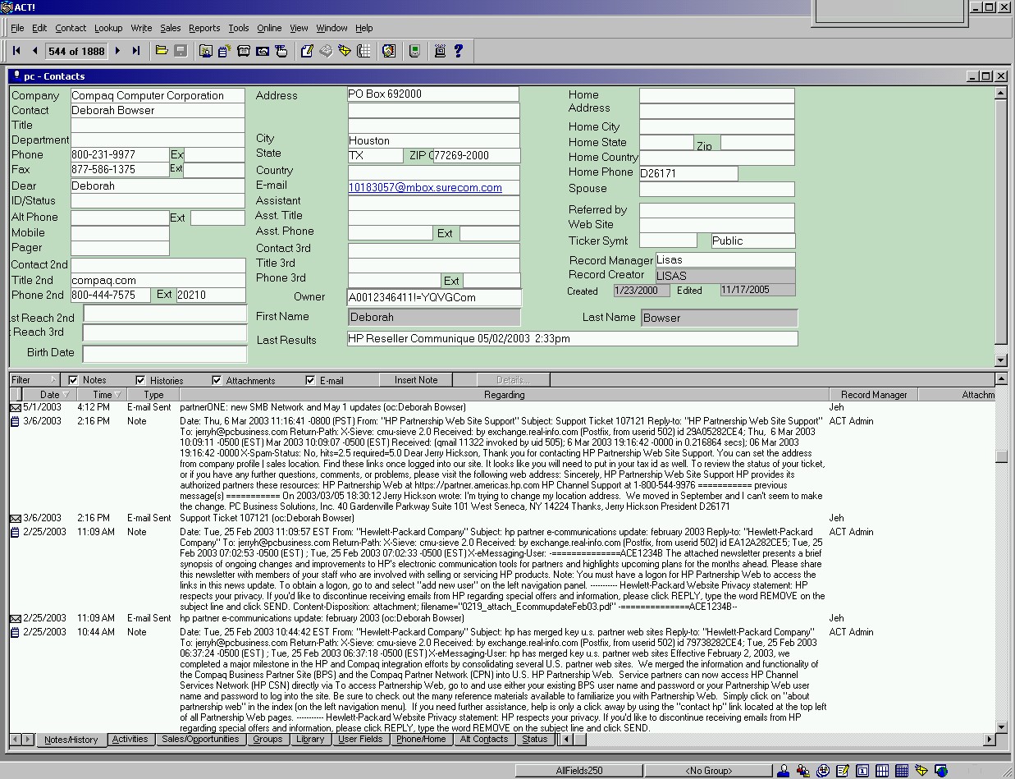Click the AllFields250 layout button
This screenshot has height=779, width=1015.
[x=578, y=771]
